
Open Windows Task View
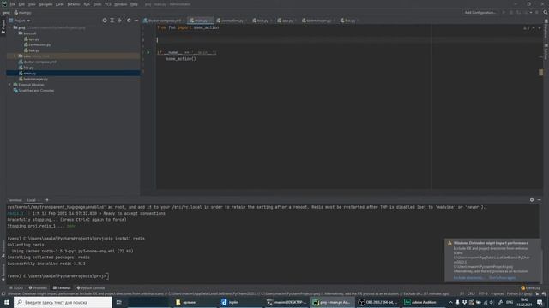click(x=118, y=302)
